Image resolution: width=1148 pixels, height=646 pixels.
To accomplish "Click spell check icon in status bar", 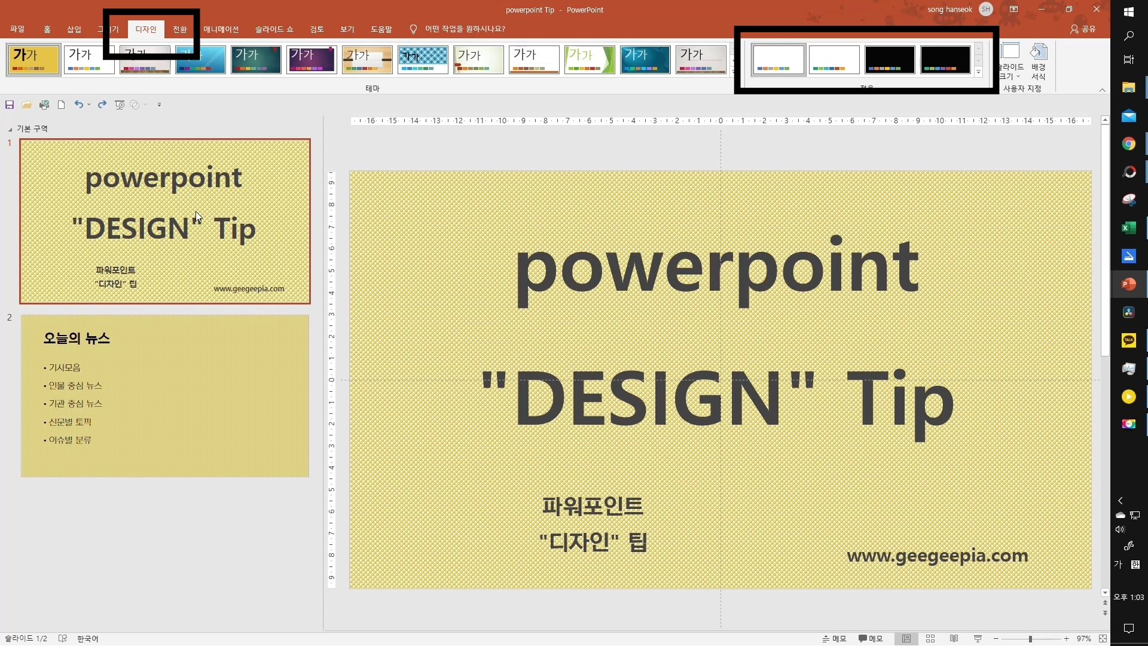I will [63, 639].
